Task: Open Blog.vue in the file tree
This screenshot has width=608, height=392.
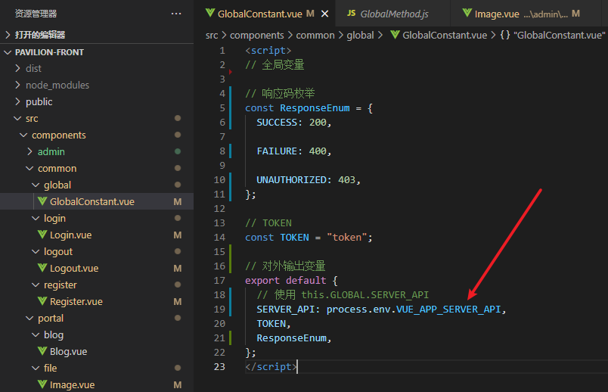Action: pos(97,351)
